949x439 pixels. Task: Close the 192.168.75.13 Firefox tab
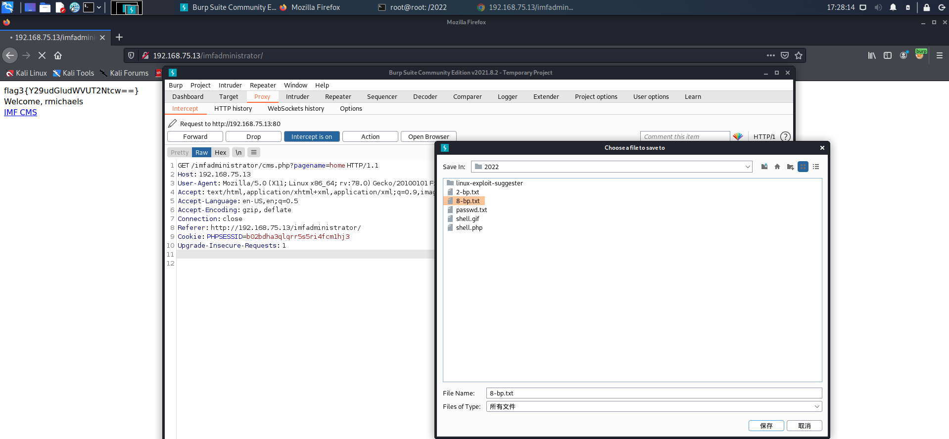click(102, 38)
